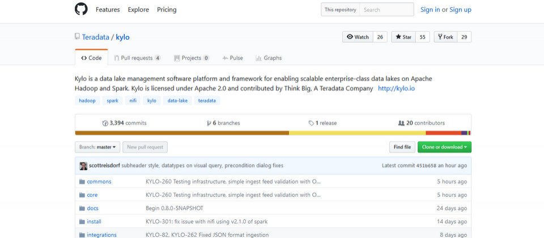This screenshot has height=238, width=544.
Task: Fork the kylo repository
Action: [x=445, y=37]
